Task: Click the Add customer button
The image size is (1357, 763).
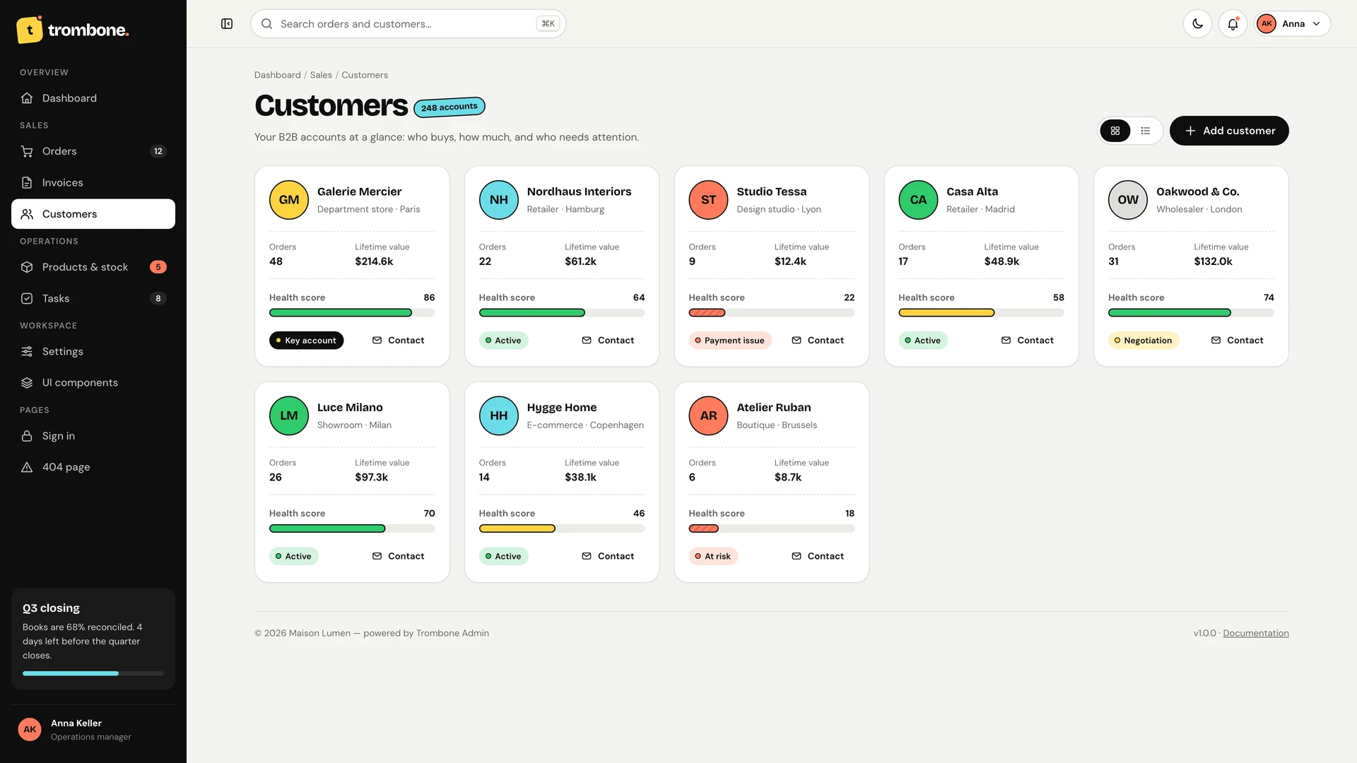Action: pyautogui.click(x=1229, y=131)
